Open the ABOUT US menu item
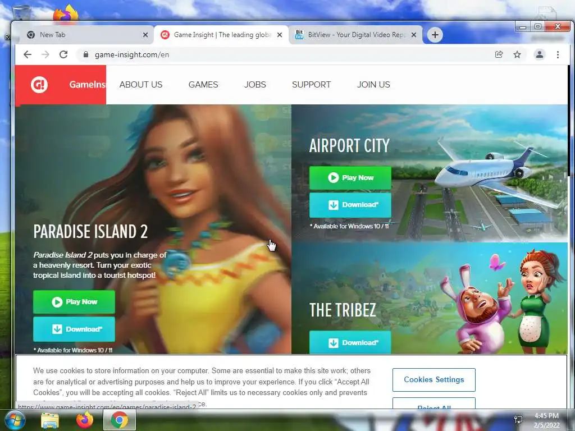Image resolution: width=575 pixels, height=431 pixels. pyautogui.click(x=141, y=85)
